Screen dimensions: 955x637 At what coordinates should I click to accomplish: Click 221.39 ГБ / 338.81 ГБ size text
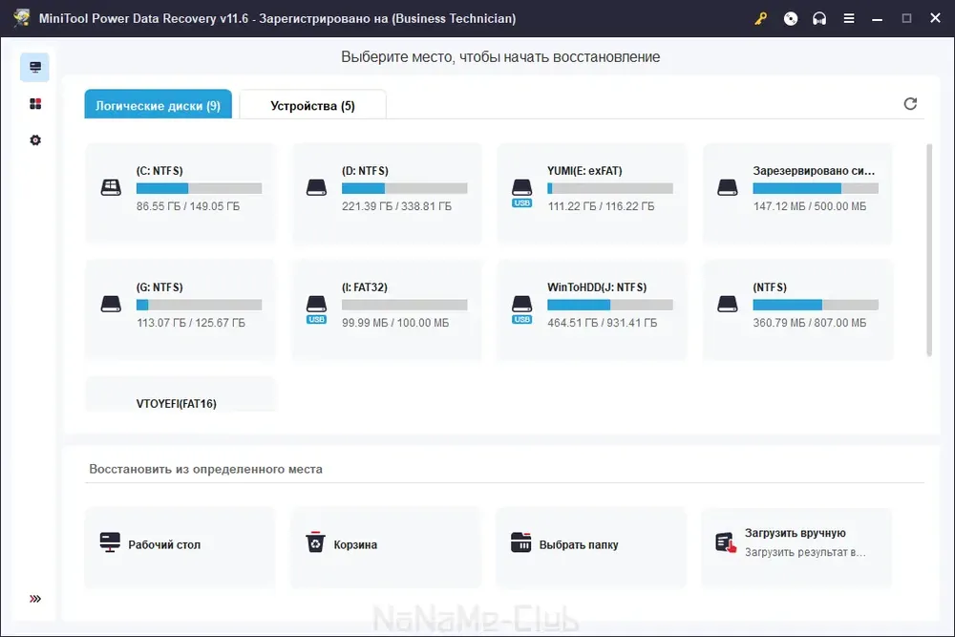[x=396, y=206]
